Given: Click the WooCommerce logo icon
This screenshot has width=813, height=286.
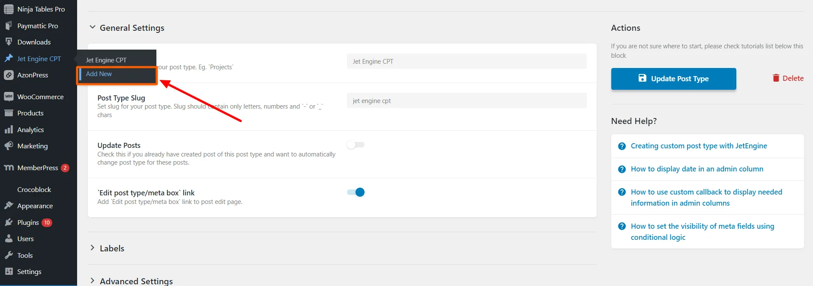Looking at the screenshot, I should click(x=9, y=97).
